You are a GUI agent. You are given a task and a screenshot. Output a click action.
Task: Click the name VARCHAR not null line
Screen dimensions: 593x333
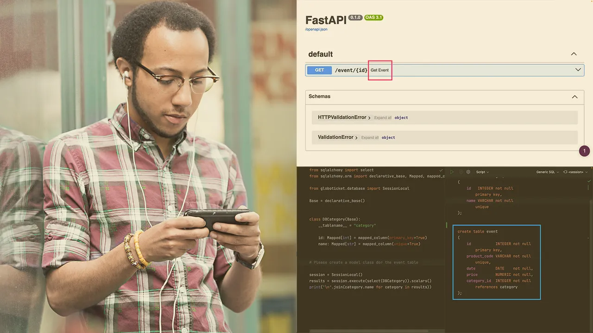click(x=490, y=201)
